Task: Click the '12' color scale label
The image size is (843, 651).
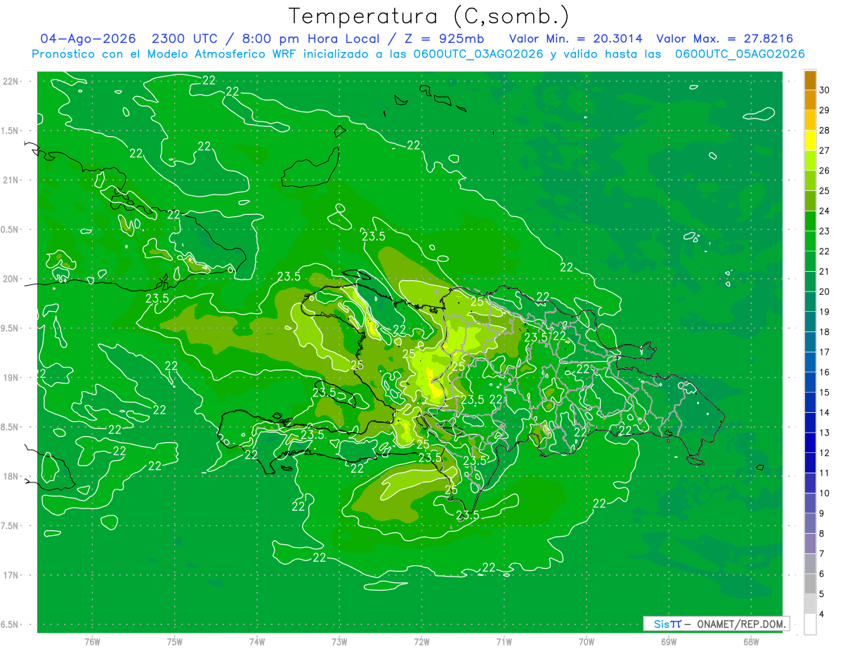Action: (825, 453)
